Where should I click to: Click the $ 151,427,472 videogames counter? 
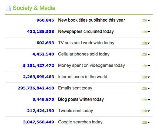point(39,65)
